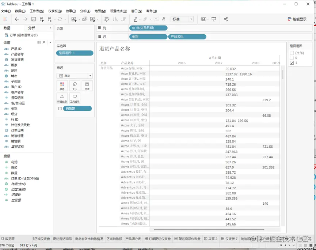Open the 设置格式(O) menu
316x250 pixels.
(118, 11)
